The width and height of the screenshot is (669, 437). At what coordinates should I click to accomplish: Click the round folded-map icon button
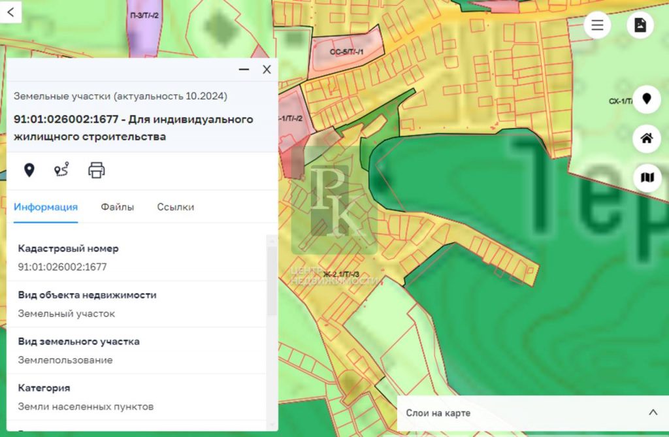[647, 178]
